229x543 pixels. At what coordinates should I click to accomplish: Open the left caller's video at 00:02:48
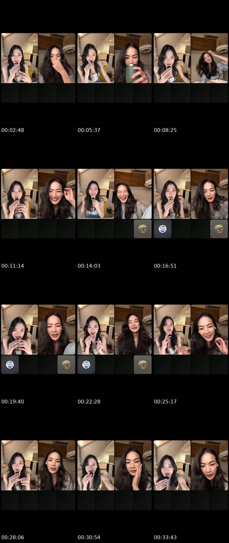(19, 58)
